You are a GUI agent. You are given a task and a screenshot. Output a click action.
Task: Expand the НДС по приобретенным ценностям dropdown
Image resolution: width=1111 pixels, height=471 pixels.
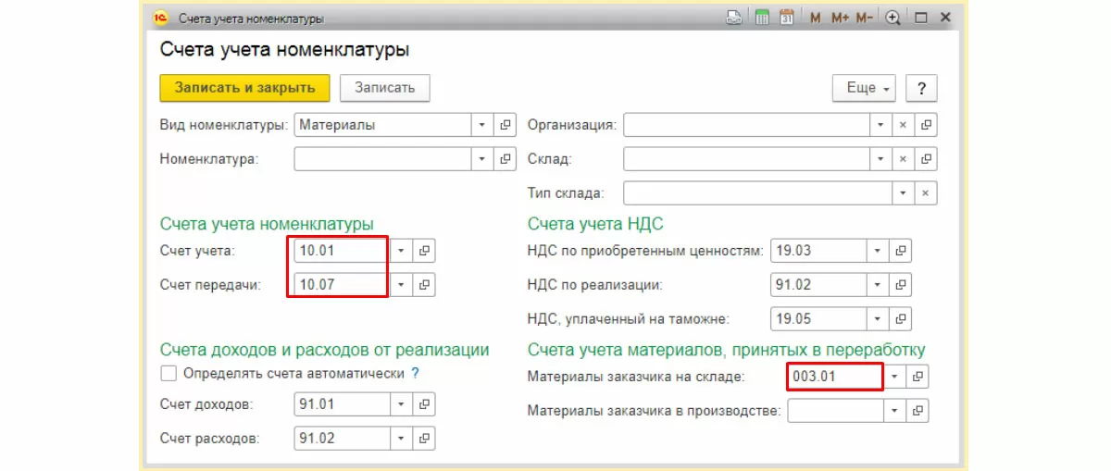pyautogui.click(x=879, y=251)
